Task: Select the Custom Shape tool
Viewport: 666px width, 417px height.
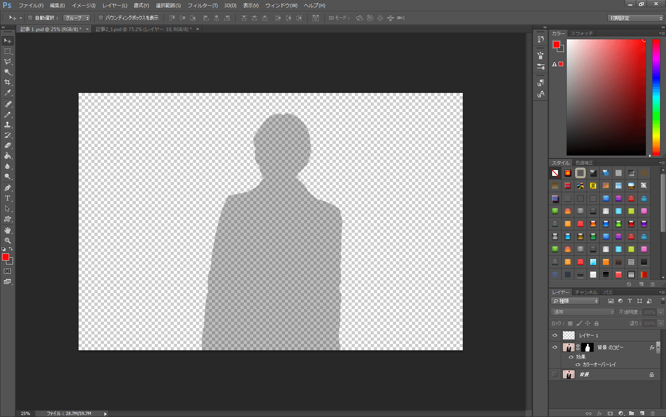Action: 8,219
